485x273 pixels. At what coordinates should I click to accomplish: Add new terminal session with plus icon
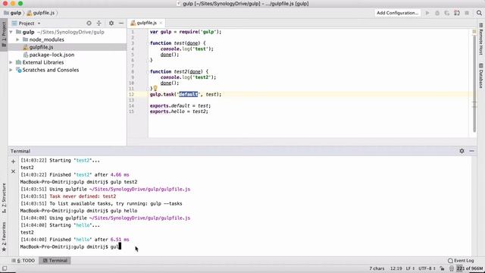coord(13,162)
